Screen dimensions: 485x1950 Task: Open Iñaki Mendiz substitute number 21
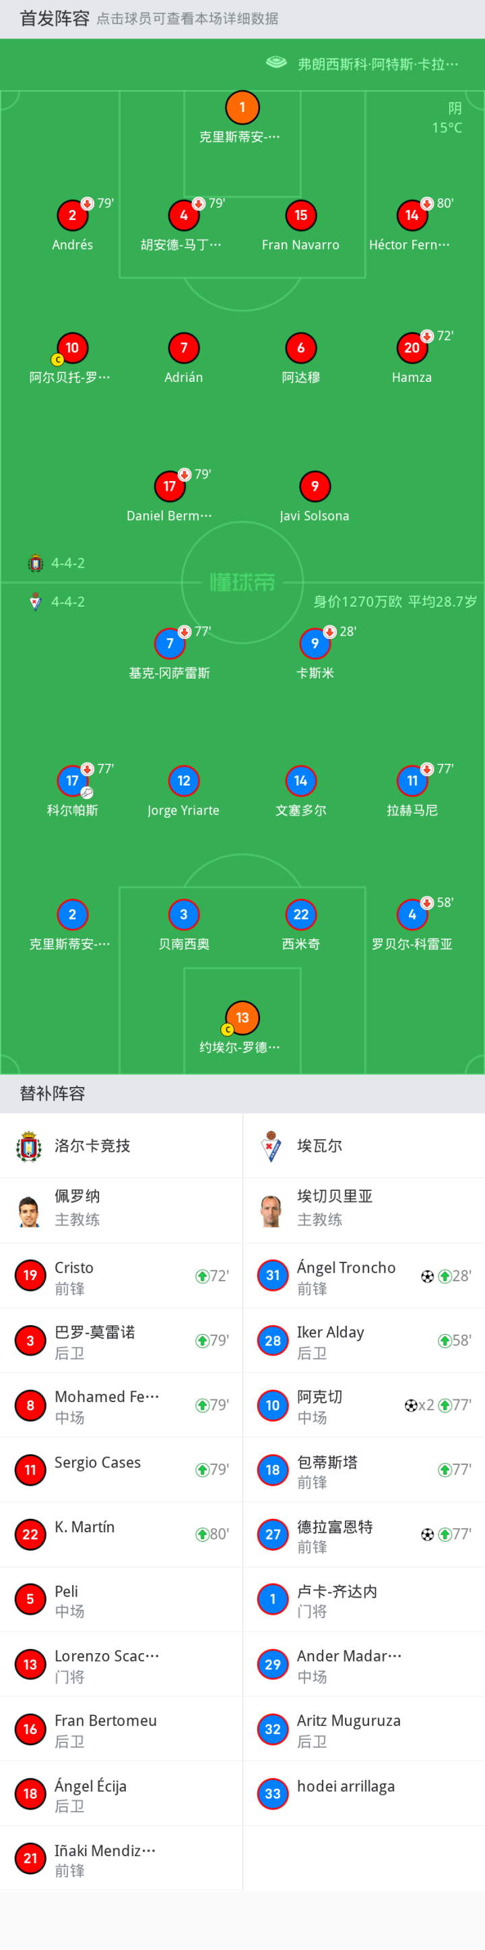point(121,1858)
